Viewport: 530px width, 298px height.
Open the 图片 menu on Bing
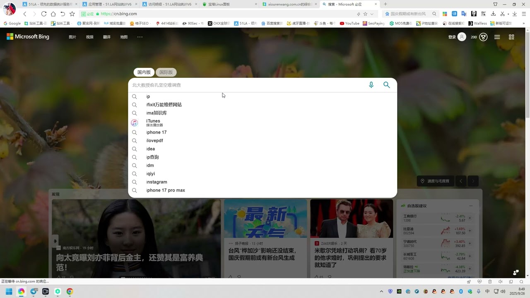(x=72, y=37)
